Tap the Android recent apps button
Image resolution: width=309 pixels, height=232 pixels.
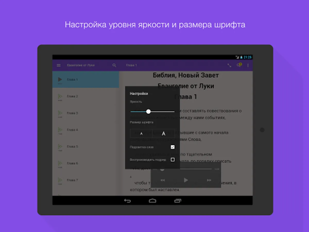(x=178, y=201)
